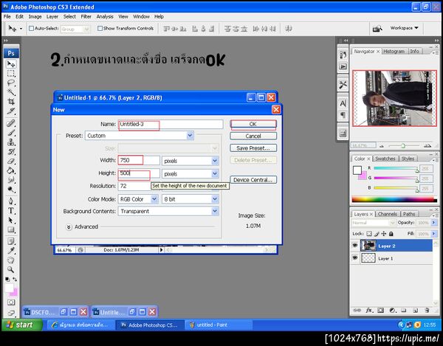Image resolution: width=443 pixels, height=346 pixels.
Task: Click the Save Preset button
Action: 253,148
